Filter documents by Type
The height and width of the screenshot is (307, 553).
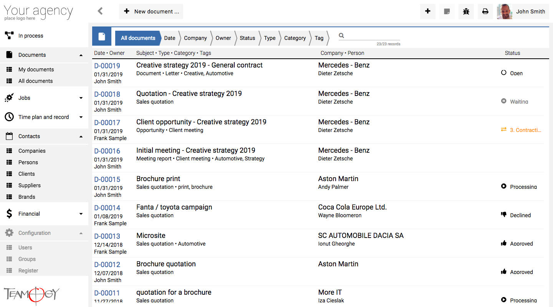[270, 38]
